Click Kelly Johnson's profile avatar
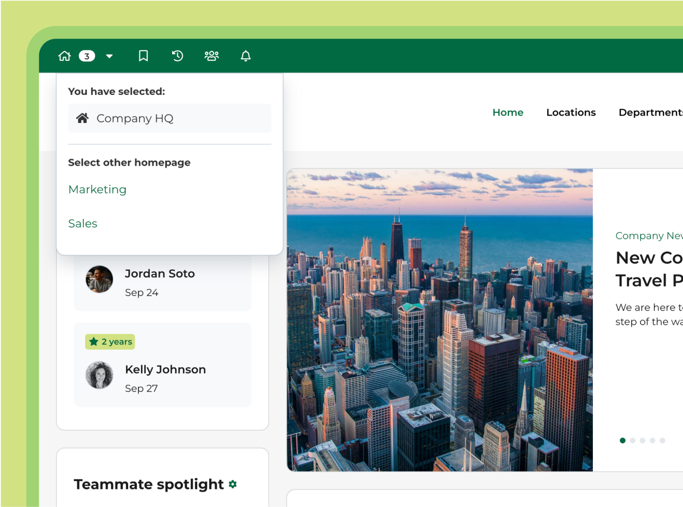This screenshot has height=507, width=683. [x=99, y=375]
